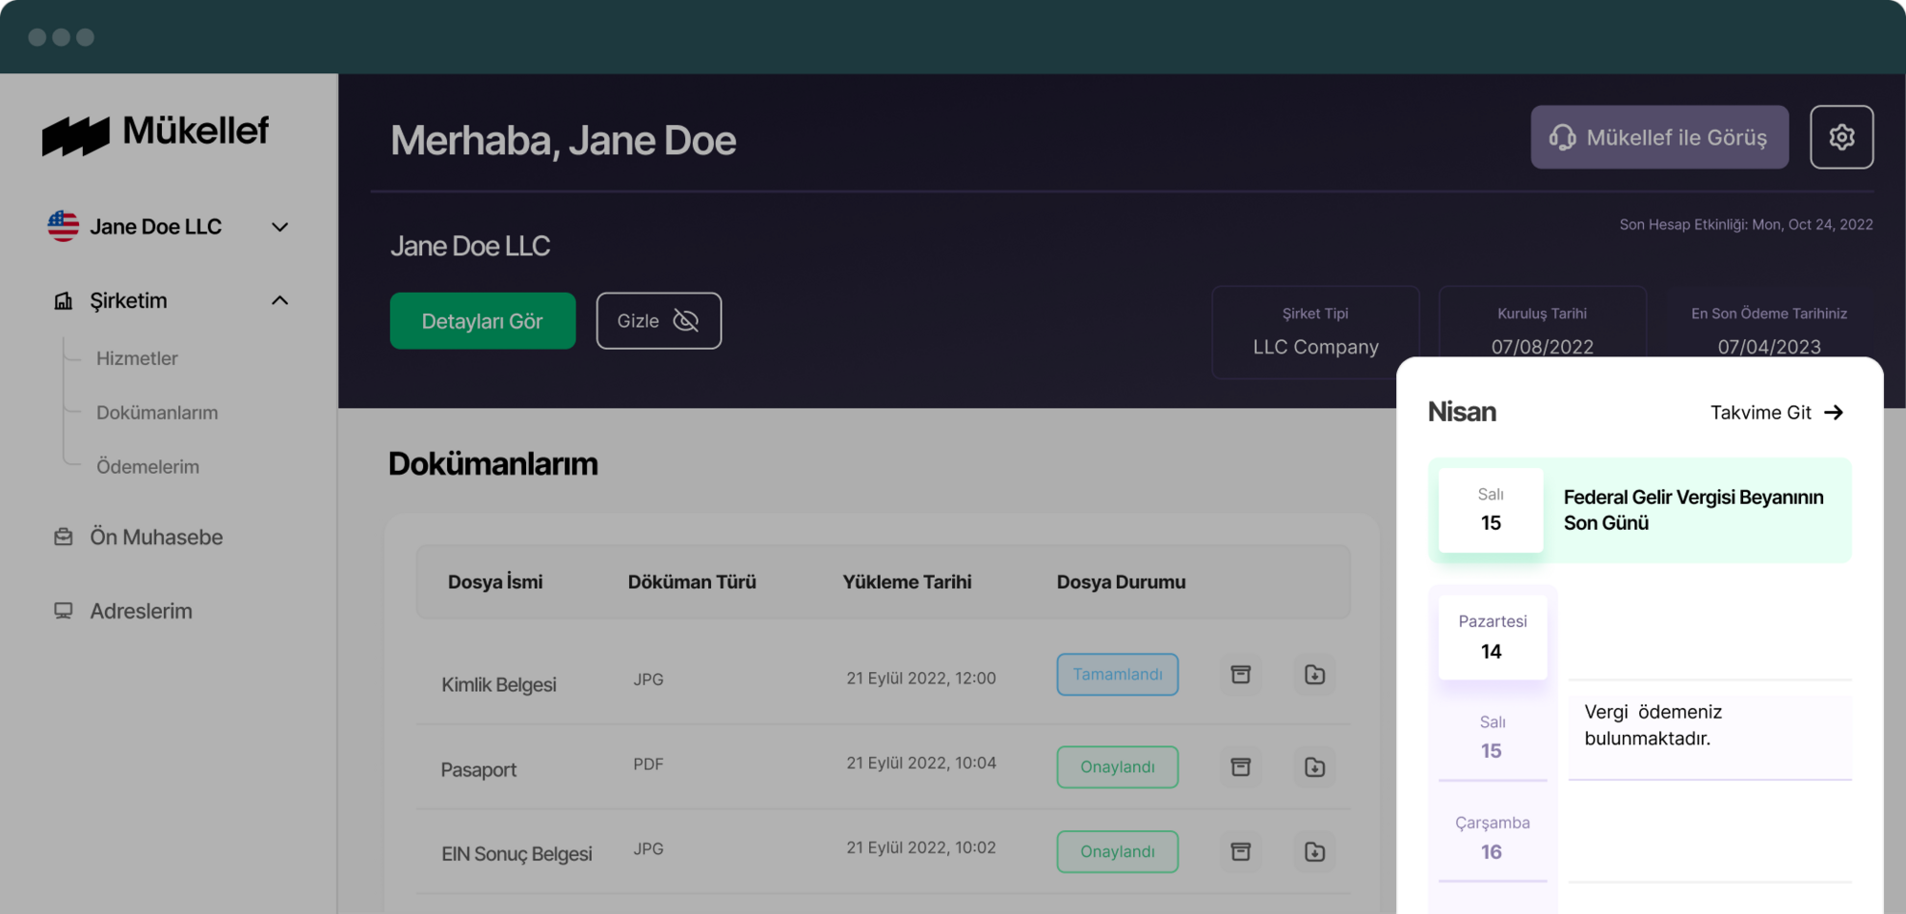
Task: Archive the Pasaport document
Action: [1241, 767]
